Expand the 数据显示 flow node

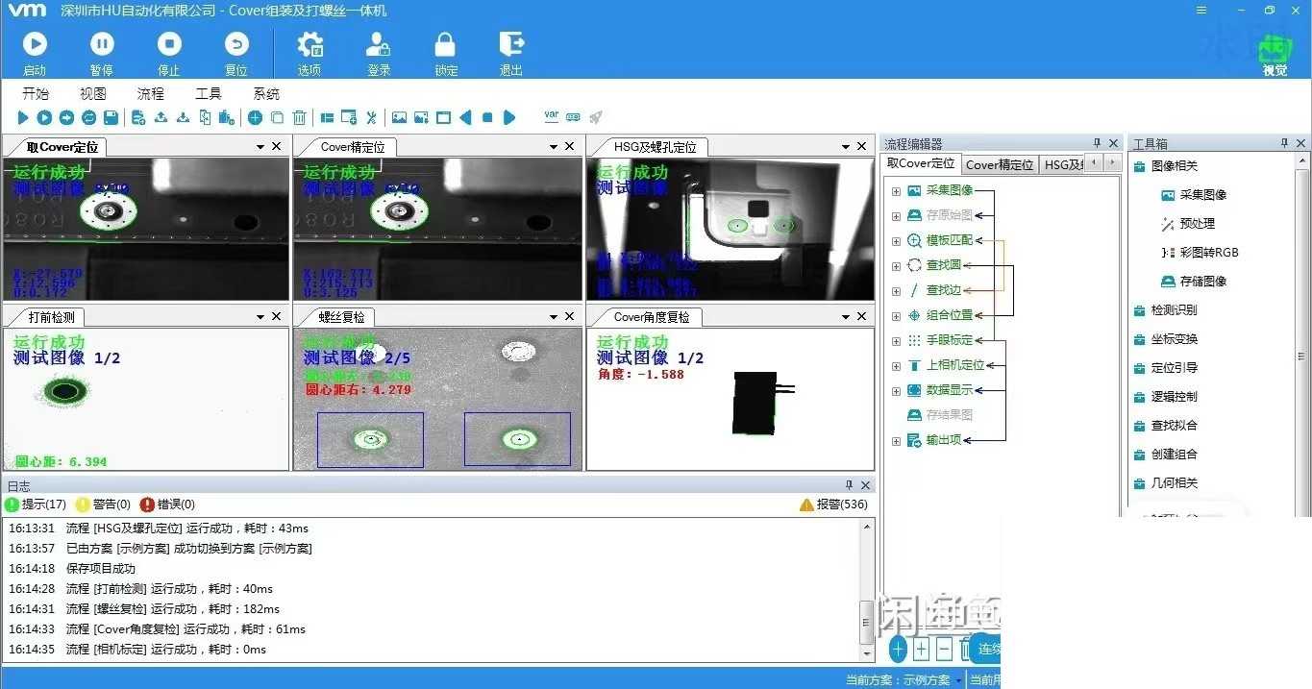[897, 390]
